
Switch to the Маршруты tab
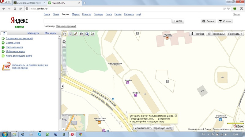(x=33, y=33)
